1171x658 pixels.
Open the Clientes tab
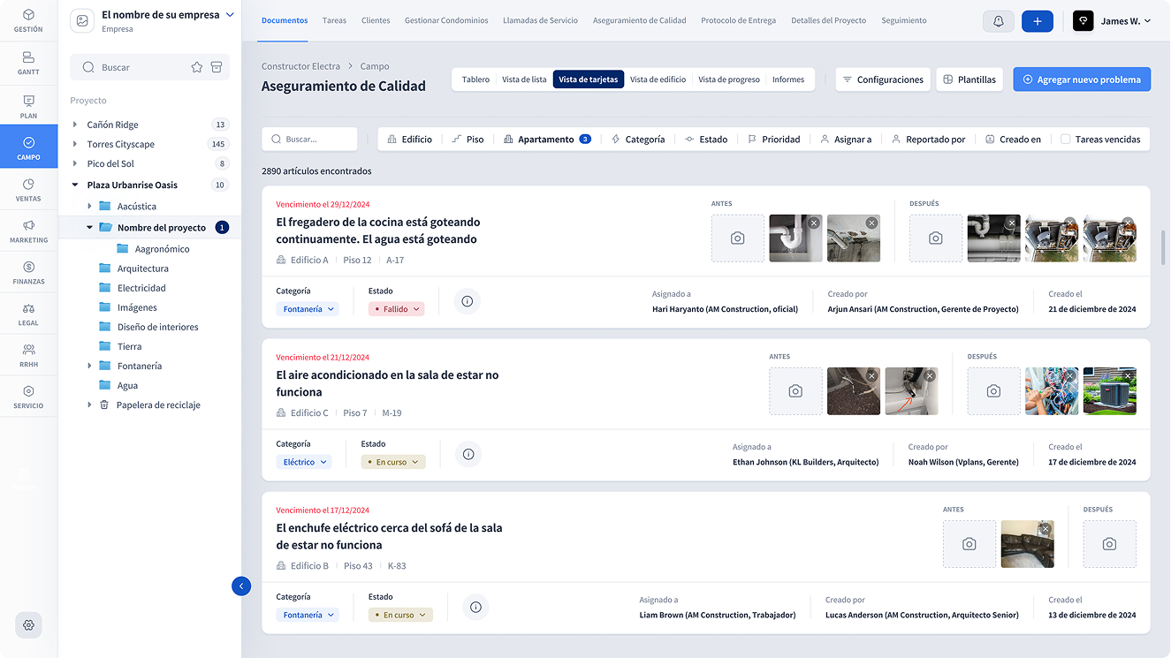pyautogui.click(x=376, y=20)
